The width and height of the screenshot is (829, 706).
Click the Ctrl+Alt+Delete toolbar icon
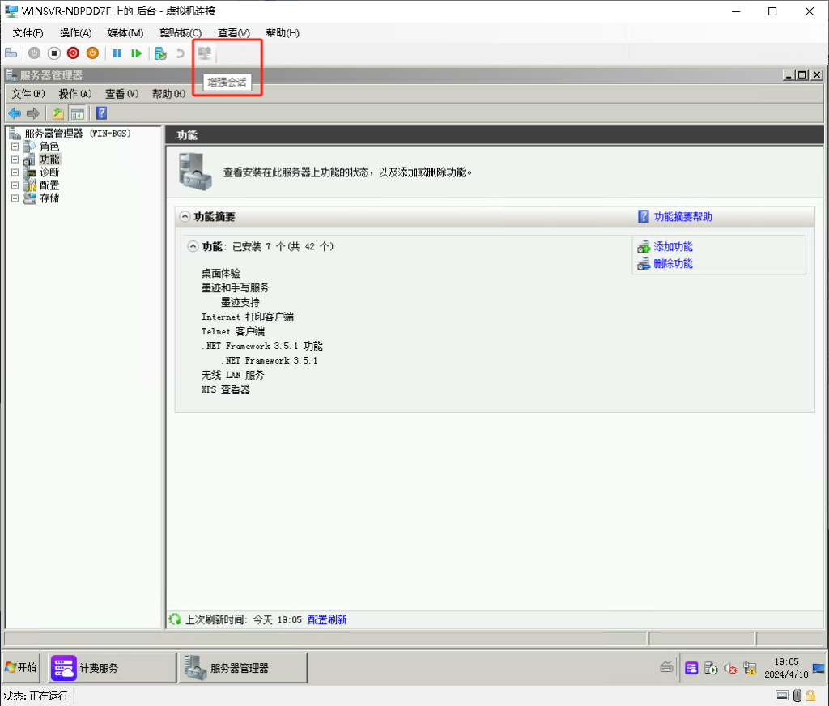point(11,53)
